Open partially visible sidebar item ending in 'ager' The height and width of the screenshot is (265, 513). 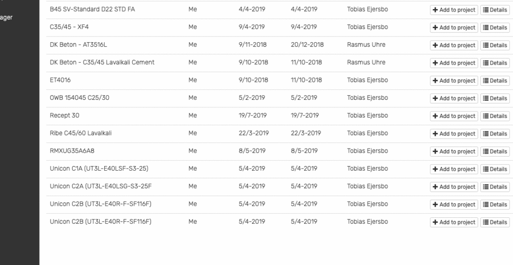click(6, 18)
